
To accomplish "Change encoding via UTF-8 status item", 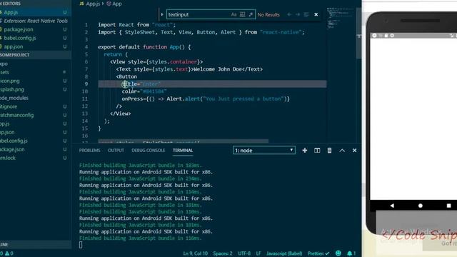I will [244, 253].
